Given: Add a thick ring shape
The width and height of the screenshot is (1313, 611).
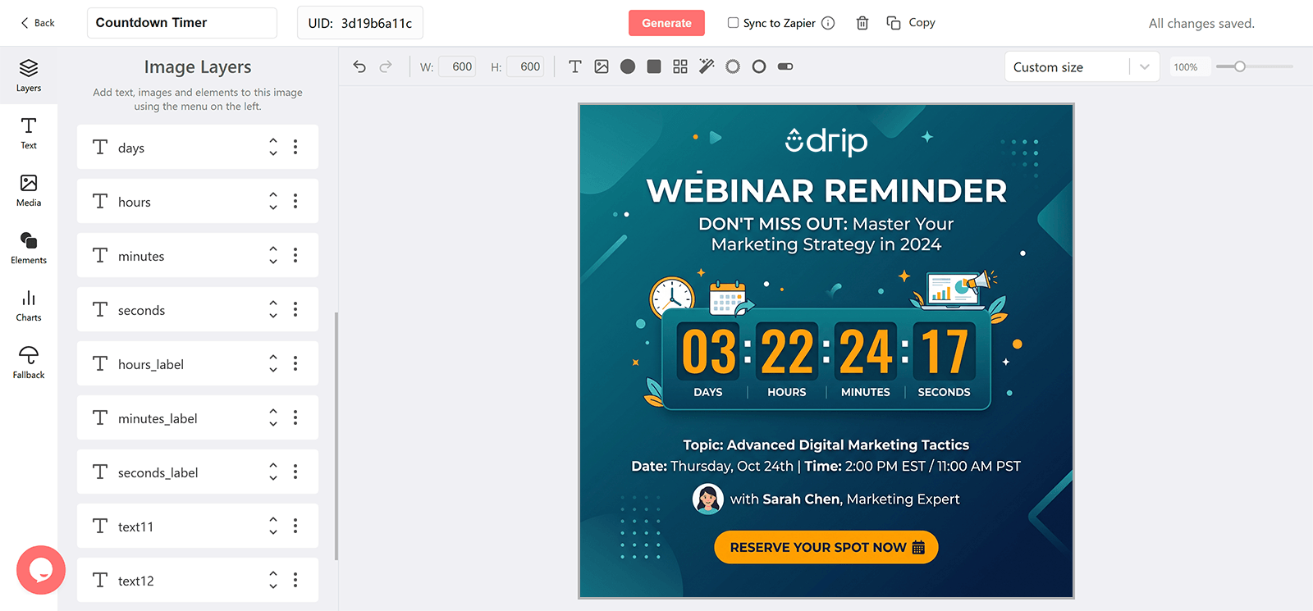Looking at the screenshot, I should 733,66.
